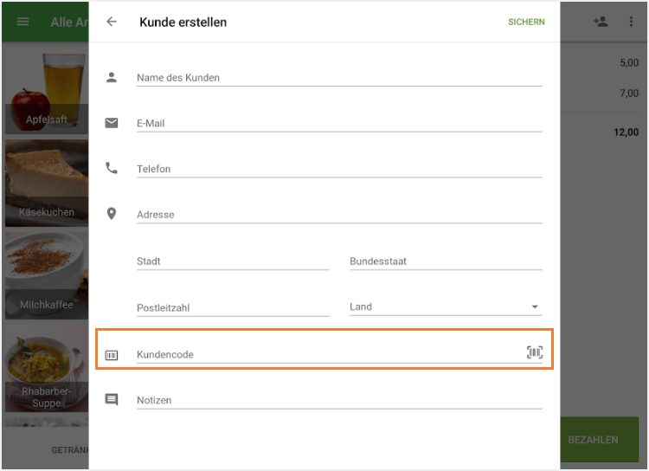Viewport: 649px width, 471px height.
Task: Open the three-dot overflow menu
Action: tap(631, 22)
